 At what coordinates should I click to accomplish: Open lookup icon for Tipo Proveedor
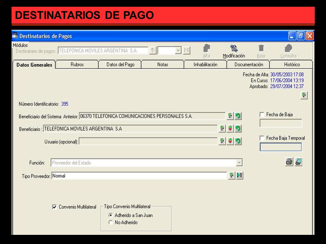(231, 176)
